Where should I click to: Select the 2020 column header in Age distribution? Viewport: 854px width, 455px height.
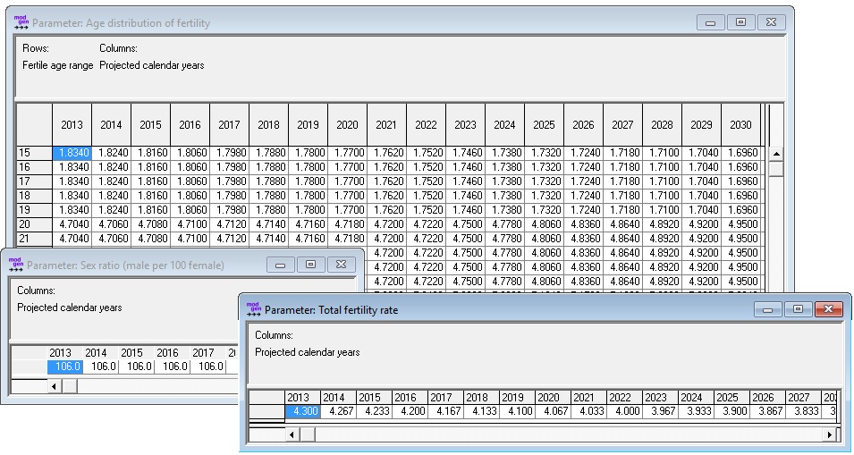pyautogui.click(x=347, y=125)
